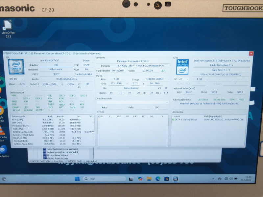Image resolution: width=263 pixels, height=197 pixels.
Task: Click the network globe icon in system tray
Action: pos(226,179)
